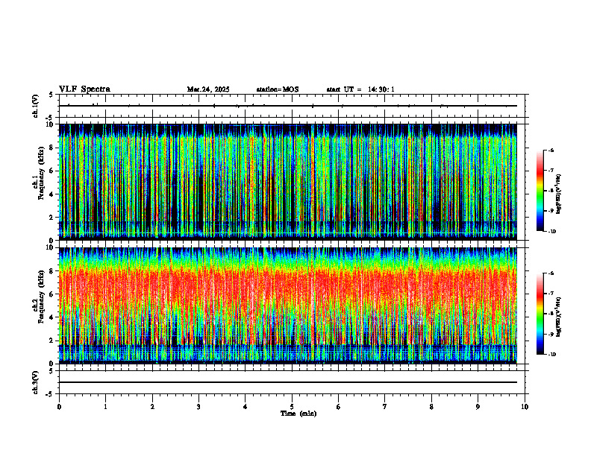Click time axis tick label "6"
Image resolution: width=591 pixels, height=456 pixels.
(339, 407)
